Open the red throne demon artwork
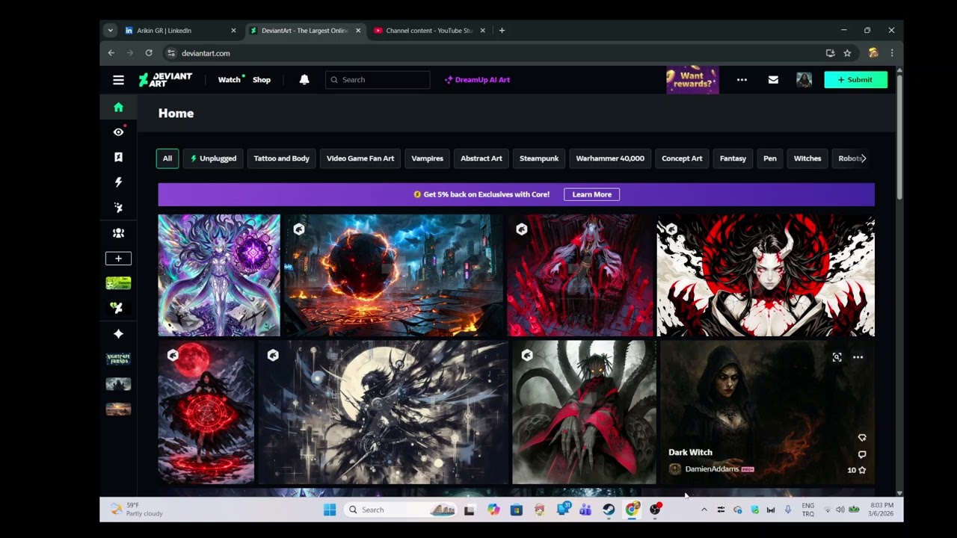This screenshot has width=957, height=538. (x=580, y=276)
